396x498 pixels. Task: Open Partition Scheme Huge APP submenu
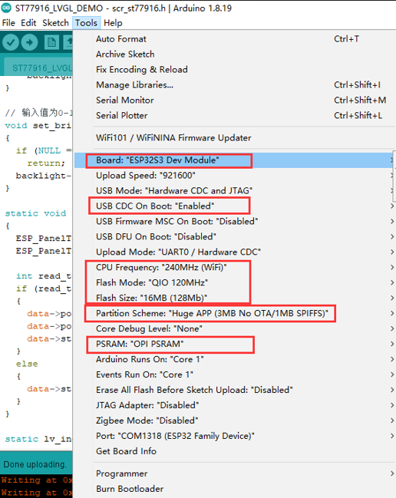[x=235, y=314]
